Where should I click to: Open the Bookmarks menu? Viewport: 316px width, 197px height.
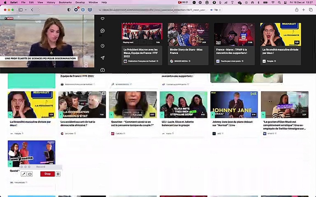(65, 2)
